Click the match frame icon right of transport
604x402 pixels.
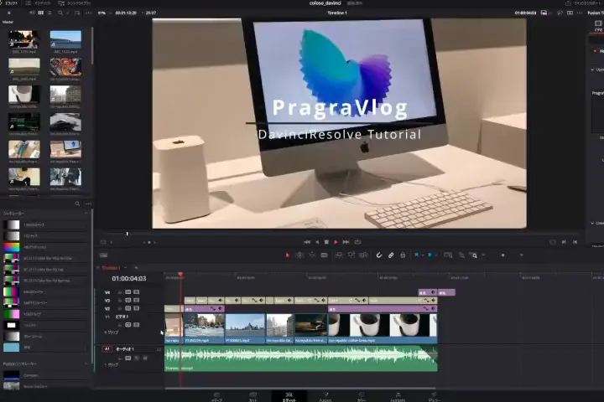pyautogui.click(x=552, y=242)
